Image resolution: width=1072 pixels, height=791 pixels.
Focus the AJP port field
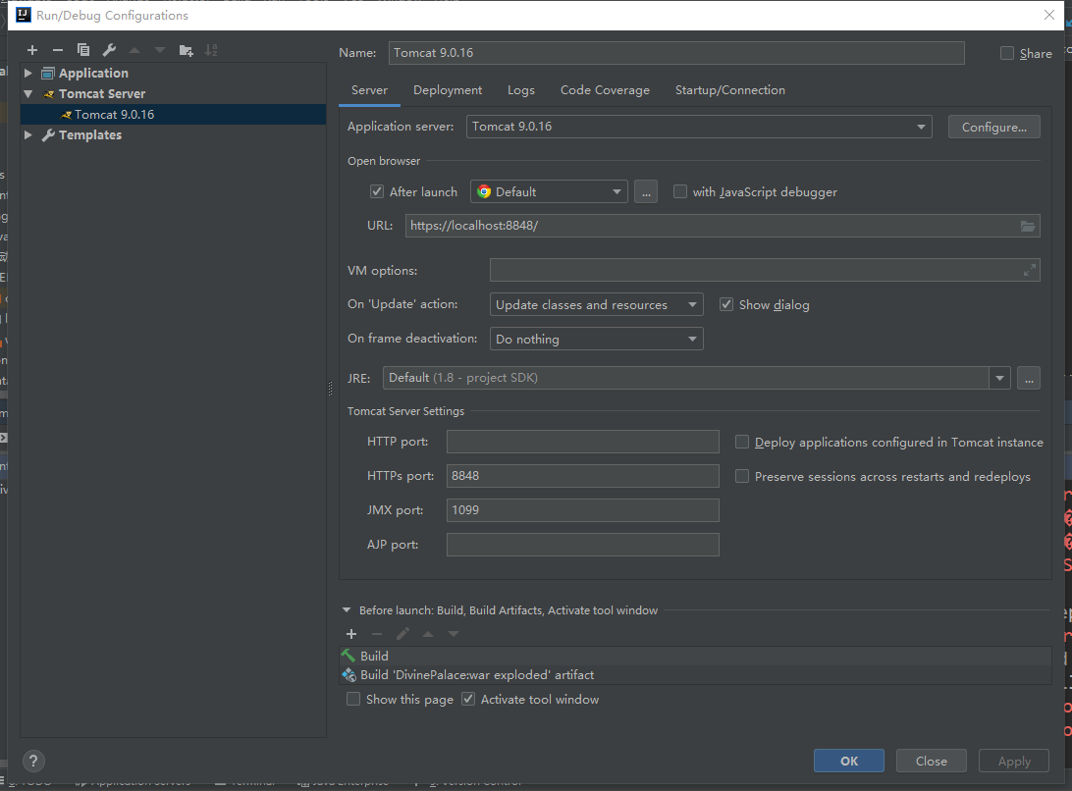pyautogui.click(x=582, y=545)
